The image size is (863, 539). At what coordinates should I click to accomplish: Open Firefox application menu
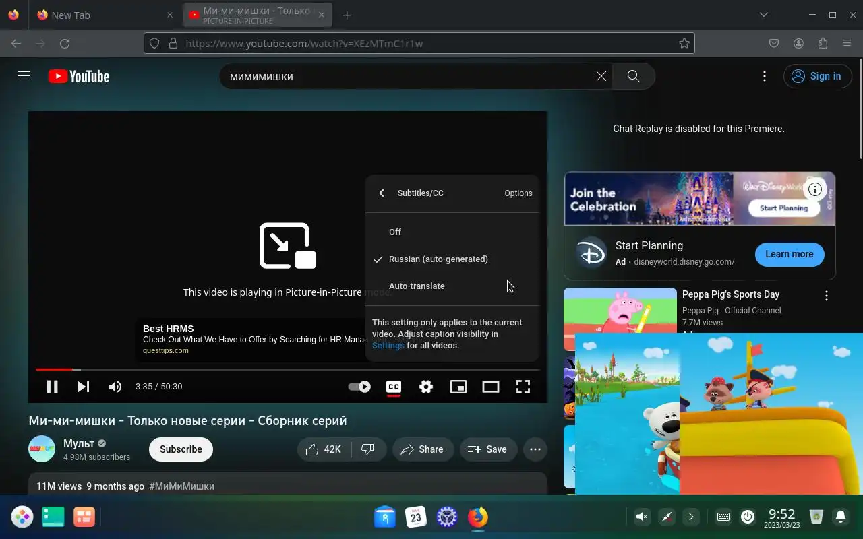(x=847, y=44)
